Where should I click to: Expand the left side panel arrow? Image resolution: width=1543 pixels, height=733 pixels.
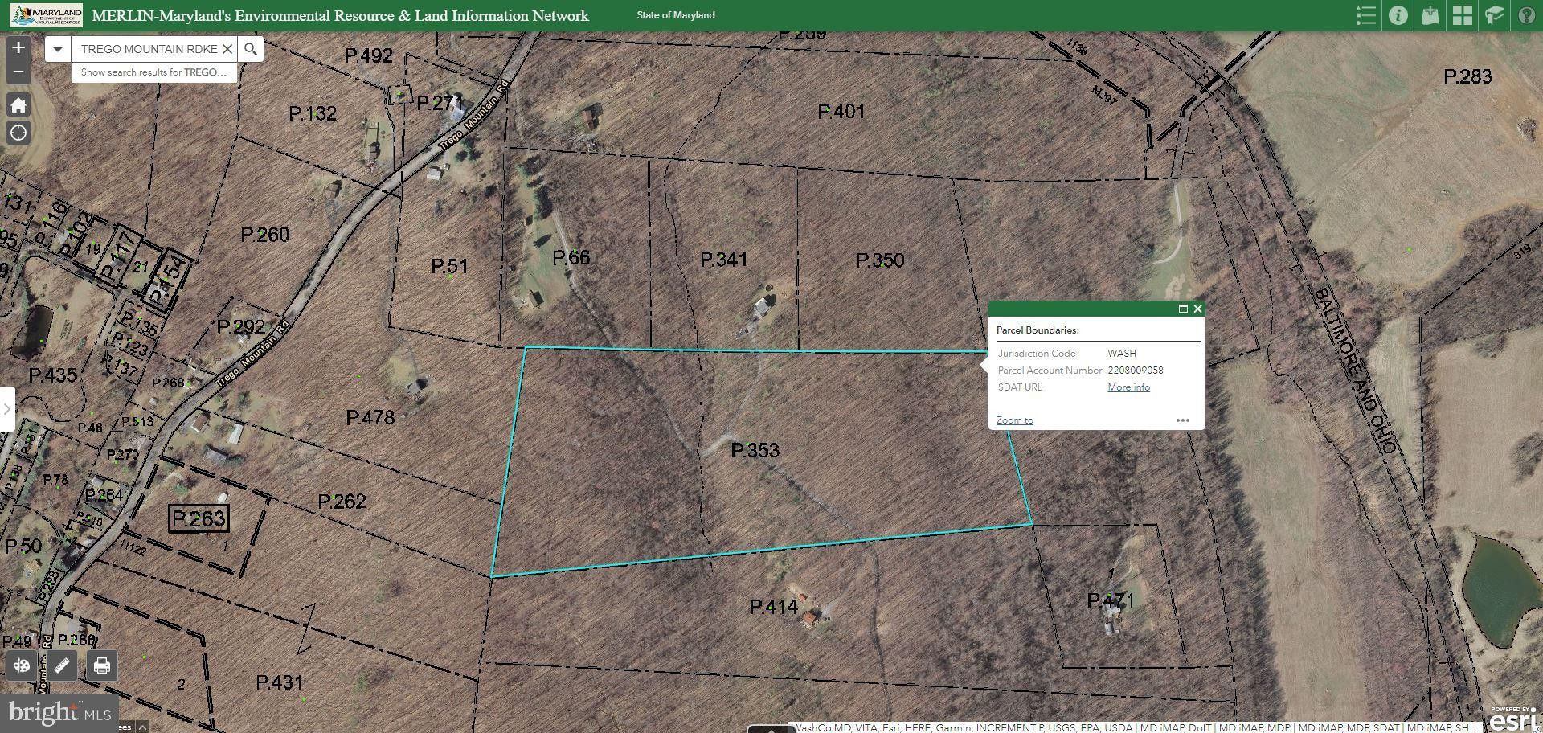[x=8, y=409]
